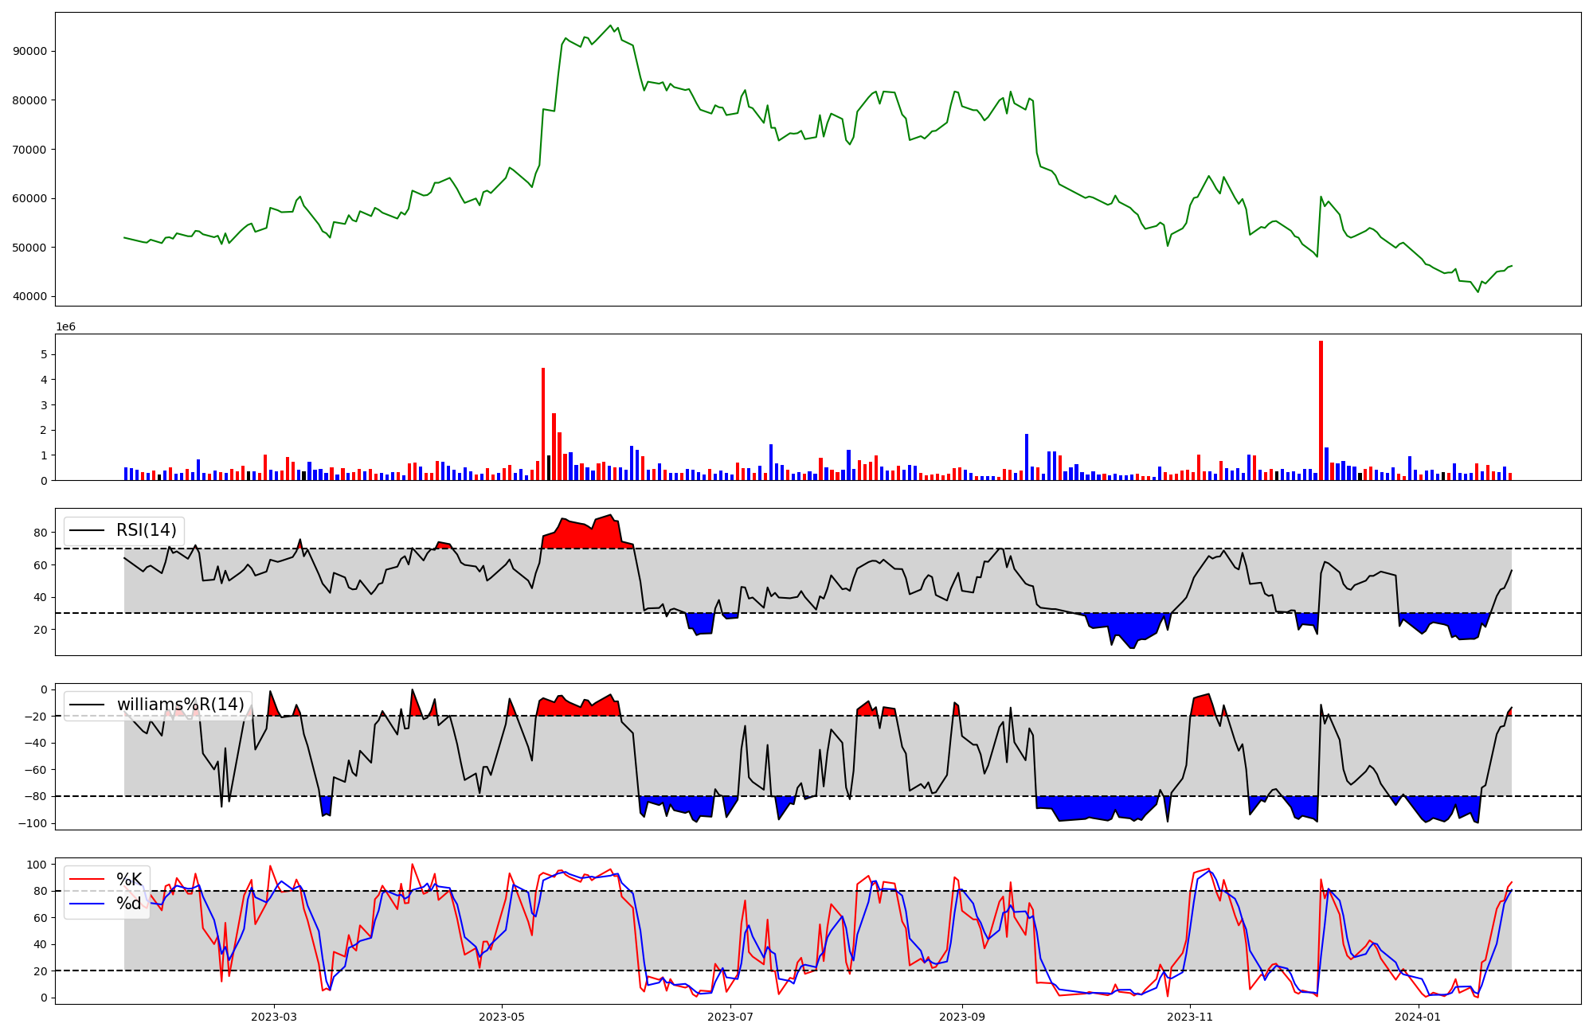Click the 2023-07 x-axis tick label
This screenshot has width=1593, height=1035.
click(x=730, y=1017)
